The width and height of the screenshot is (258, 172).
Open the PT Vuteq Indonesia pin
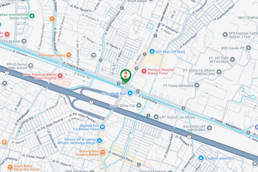click(x=197, y=85)
